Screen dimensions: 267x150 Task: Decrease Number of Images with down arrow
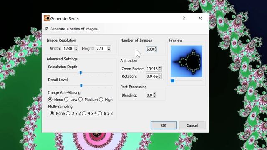(155, 51)
